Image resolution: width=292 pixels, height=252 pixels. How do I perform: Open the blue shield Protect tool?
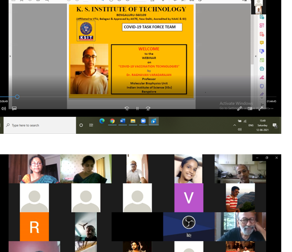(262, 86)
